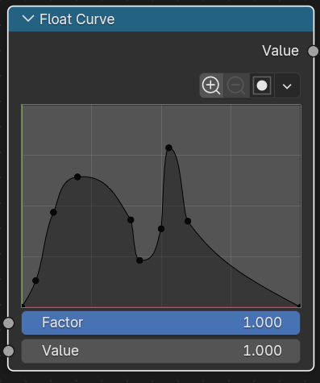Select the lowest point on the rising slope
The height and width of the screenshot is (383, 320).
click(35, 281)
